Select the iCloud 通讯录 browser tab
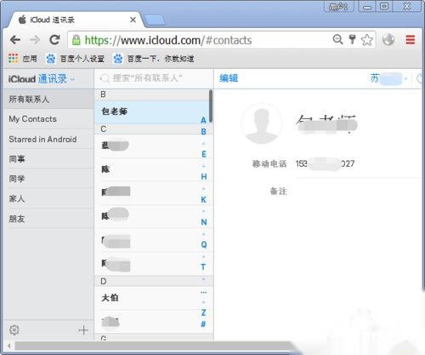This screenshot has height=355, width=425. coord(75,20)
